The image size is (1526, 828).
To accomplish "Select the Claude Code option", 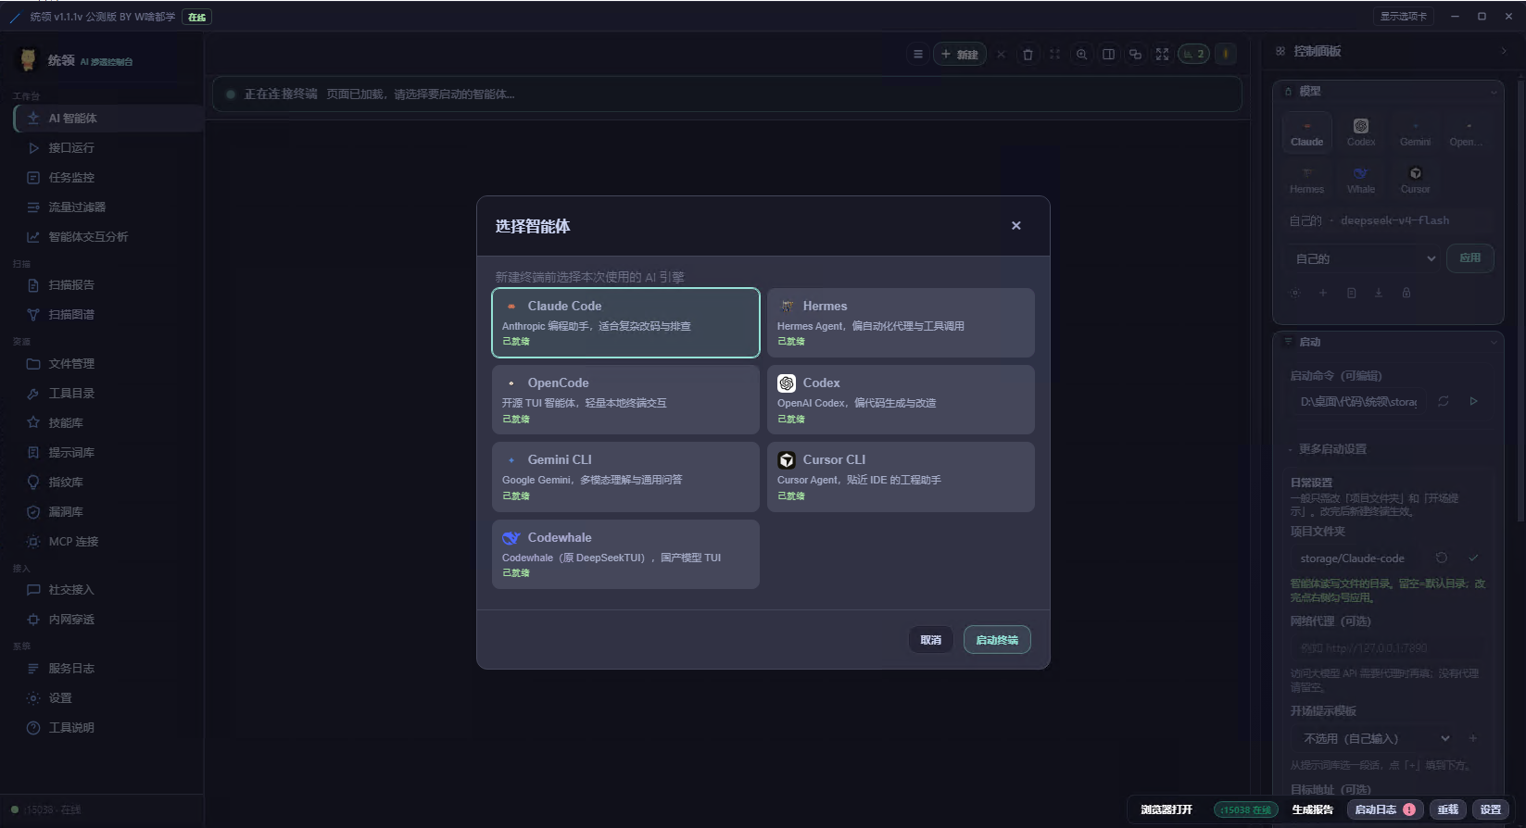I will click(x=625, y=322).
